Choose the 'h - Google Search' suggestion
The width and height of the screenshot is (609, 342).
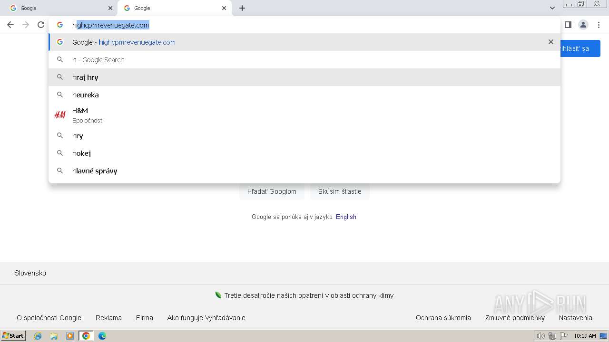click(x=304, y=60)
